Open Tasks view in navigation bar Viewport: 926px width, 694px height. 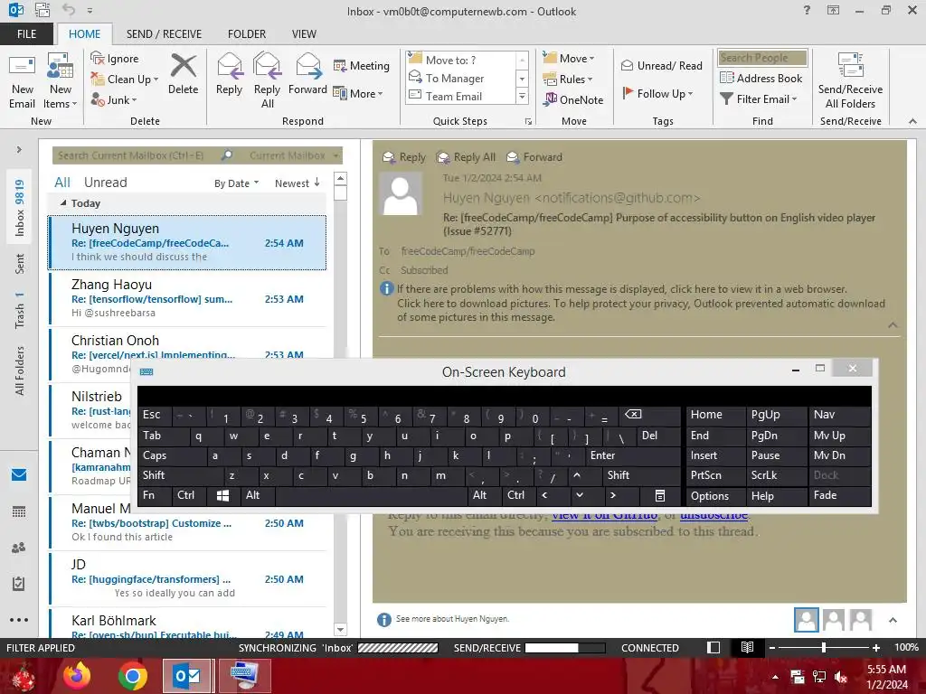click(x=19, y=584)
